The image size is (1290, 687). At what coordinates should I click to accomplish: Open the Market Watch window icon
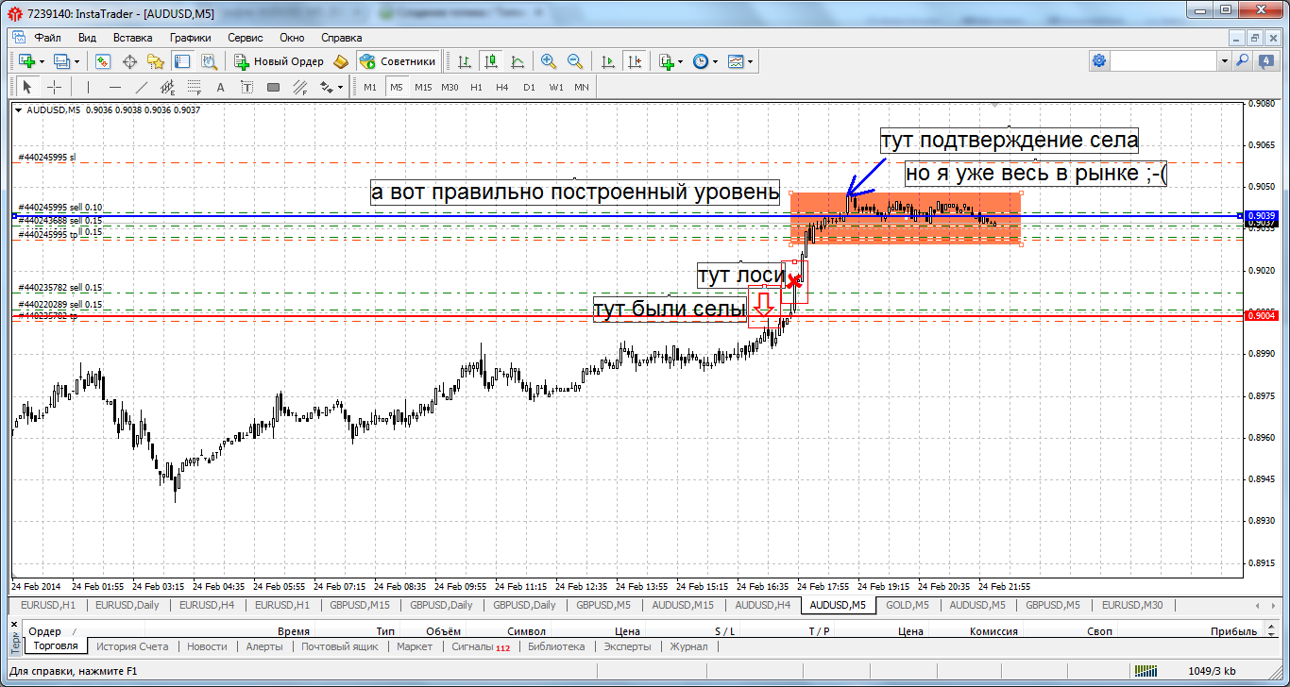point(103,61)
